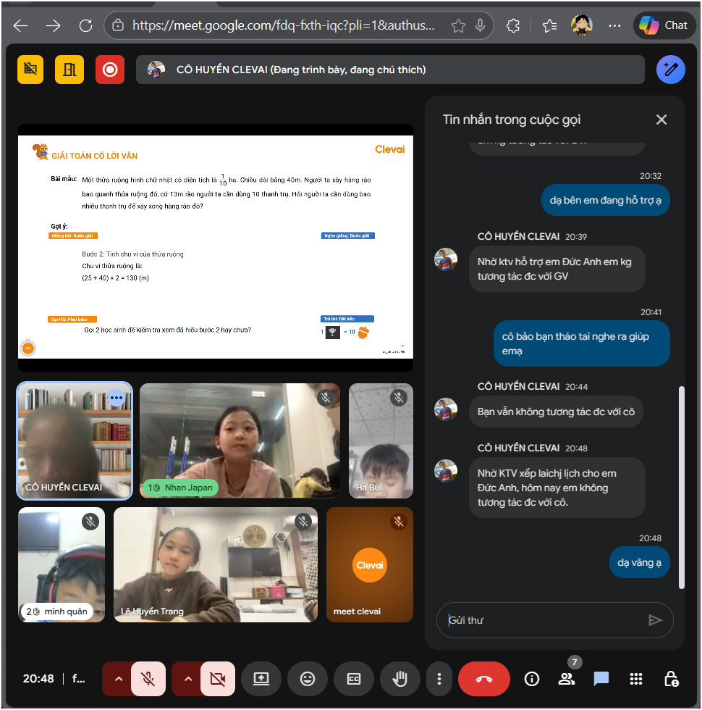Toggle the chat panel icon
The width and height of the screenshot is (702, 710).
[601, 679]
